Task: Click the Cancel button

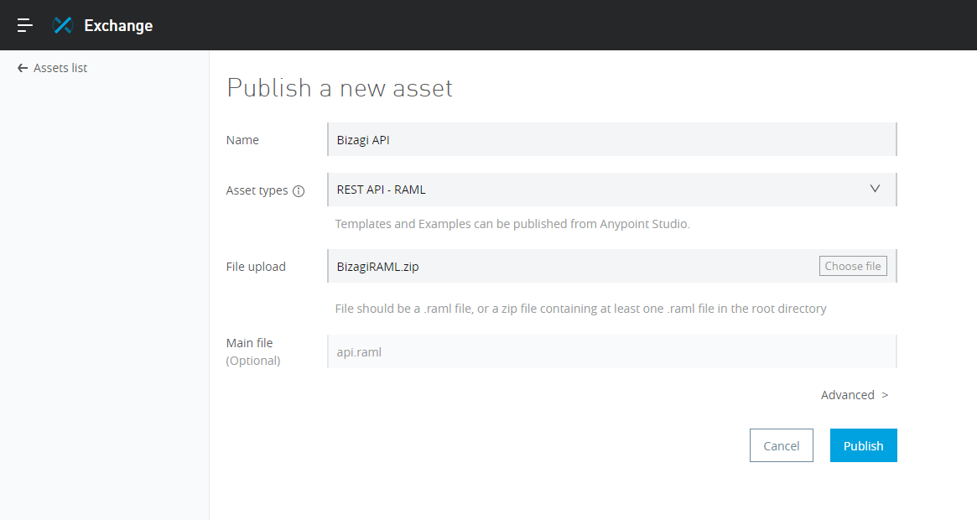Action: pyautogui.click(x=782, y=445)
